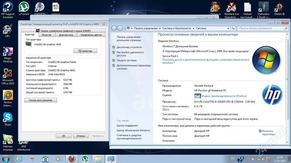The width and height of the screenshot is (291, 163).
Task: Switch to the Диагностика tab
Action: (x=66, y=35)
